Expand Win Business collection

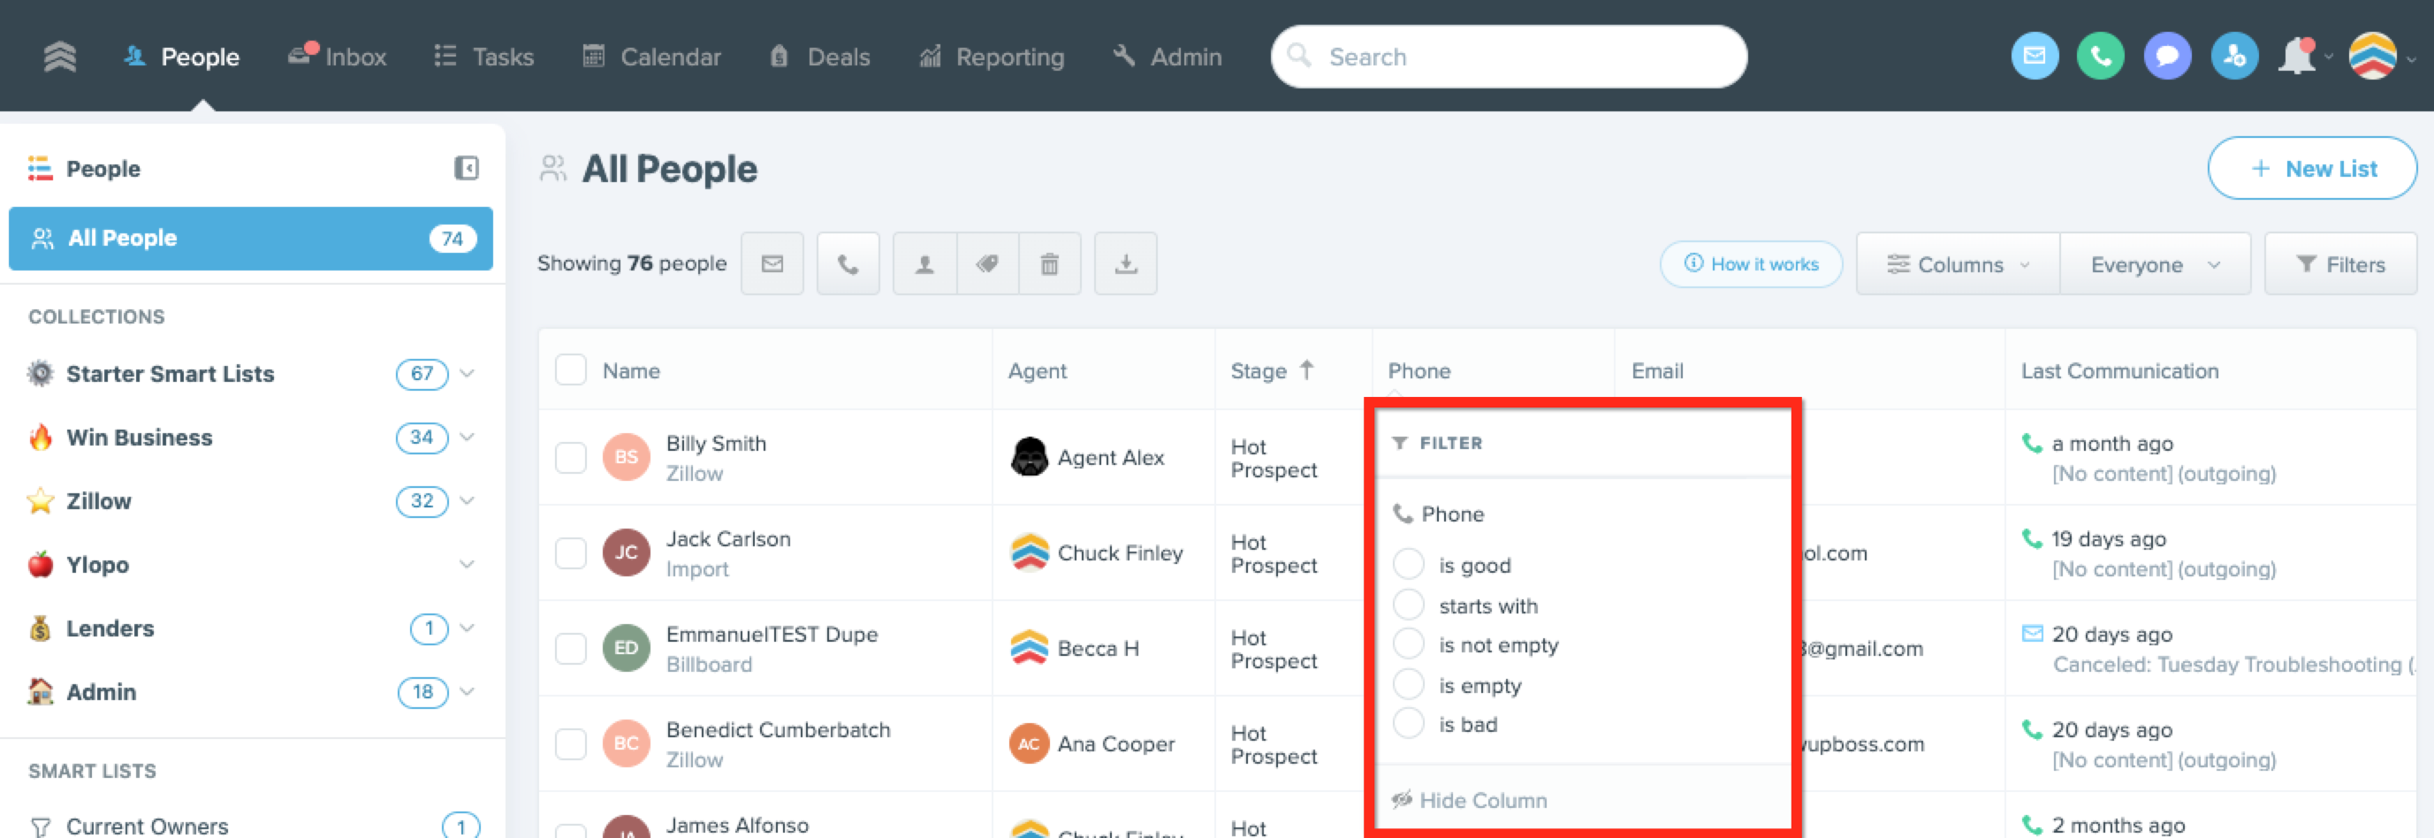(467, 438)
